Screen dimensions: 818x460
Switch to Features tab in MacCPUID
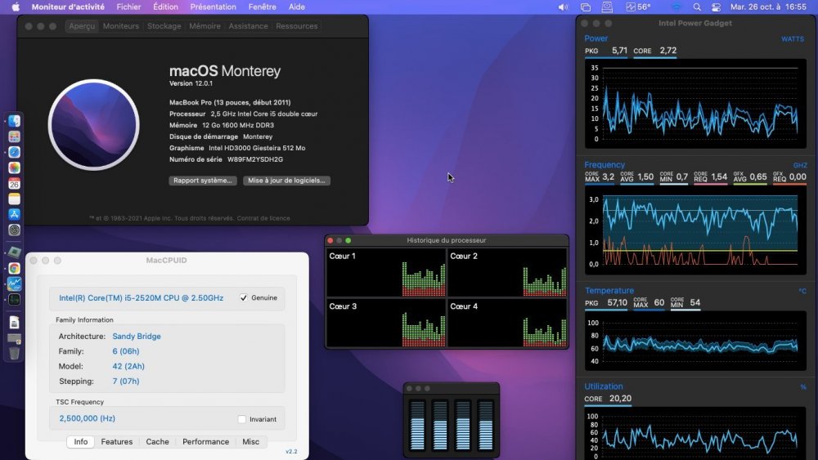coord(117,441)
